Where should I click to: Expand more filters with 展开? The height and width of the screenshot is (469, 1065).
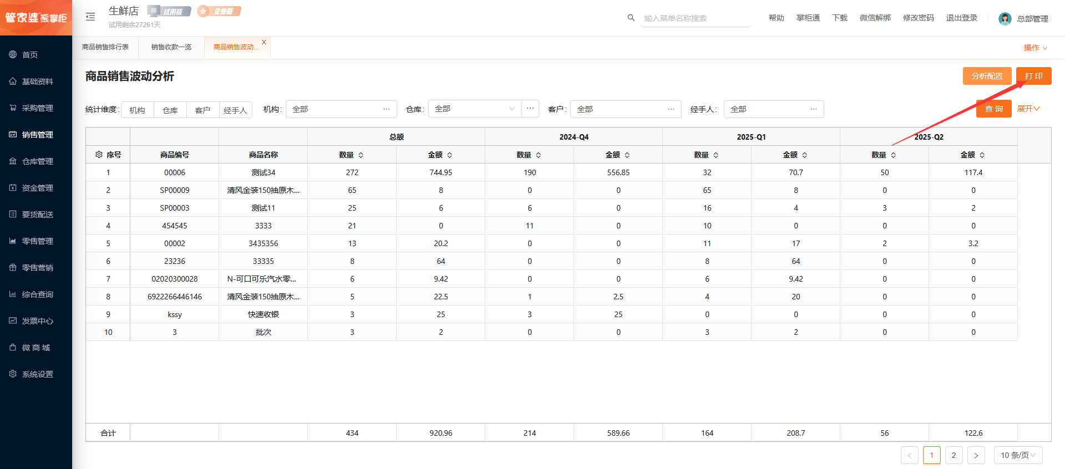pyautogui.click(x=1028, y=109)
